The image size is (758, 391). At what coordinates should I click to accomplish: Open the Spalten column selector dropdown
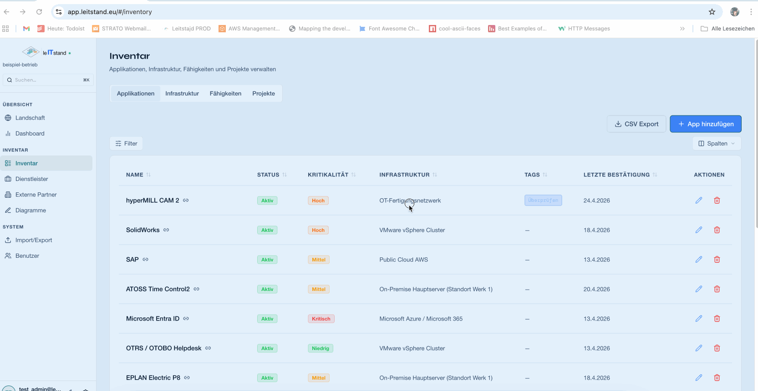[717, 144]
